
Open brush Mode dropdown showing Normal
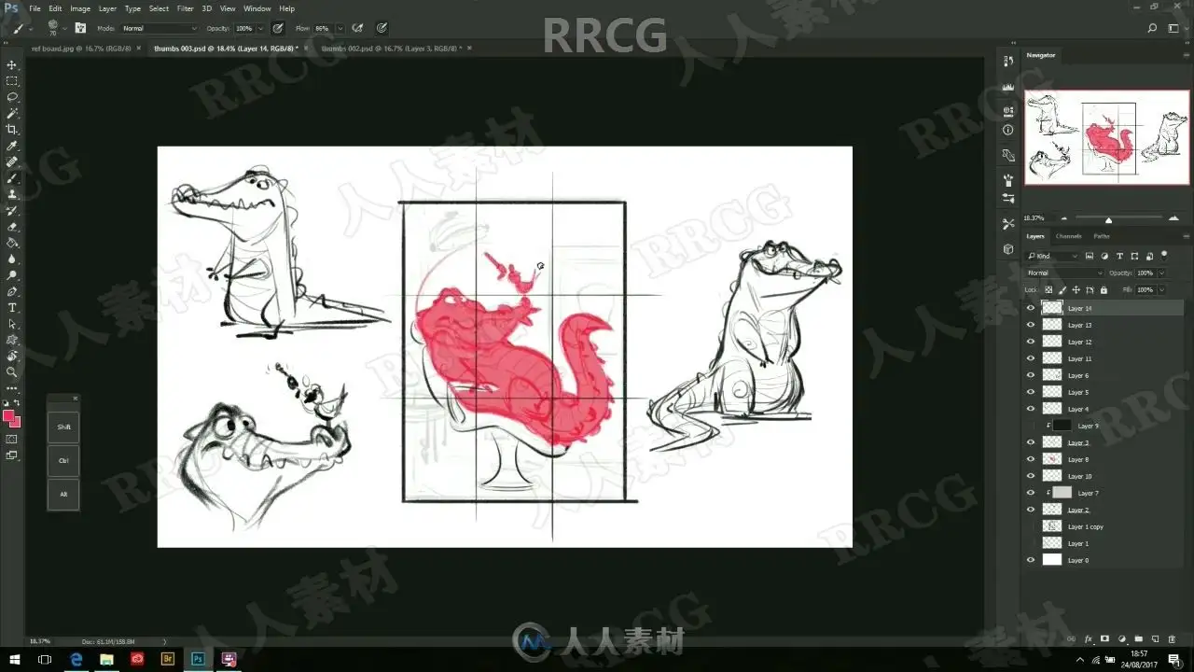[159, 29]
